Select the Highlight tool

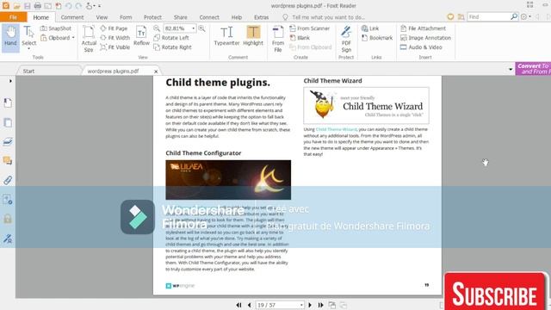(253, 36)
